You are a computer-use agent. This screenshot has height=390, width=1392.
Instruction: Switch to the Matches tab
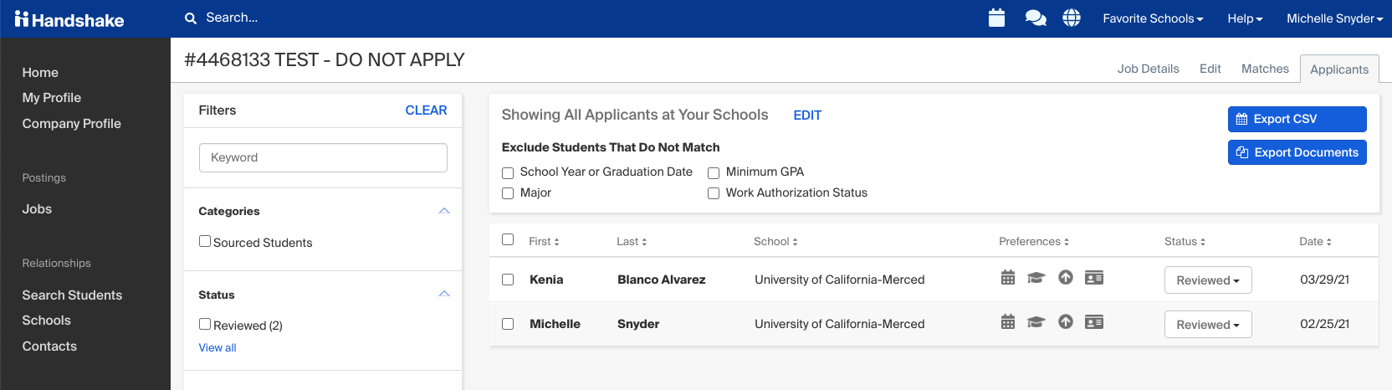pyautogui.click(x=1265, y=69)
